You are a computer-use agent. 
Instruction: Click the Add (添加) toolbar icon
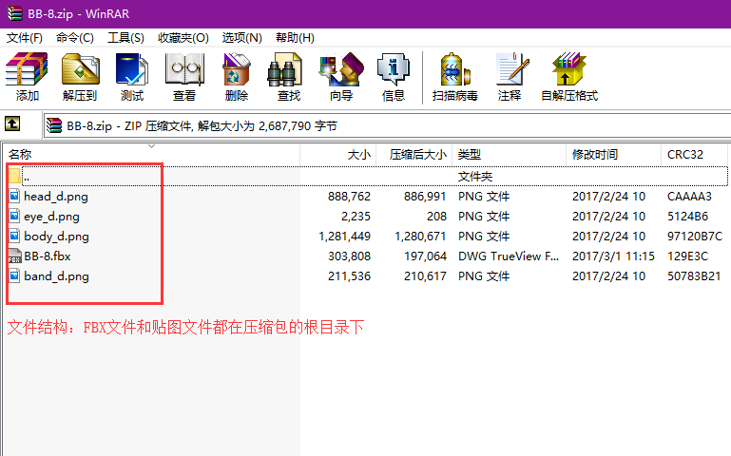pos(28,76)
